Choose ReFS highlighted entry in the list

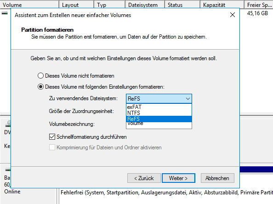[x=159, y=119]
